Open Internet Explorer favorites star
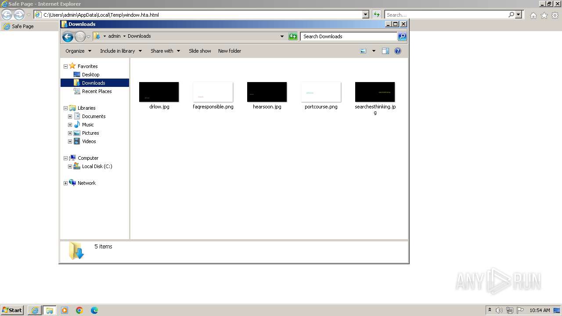Screen dimensions: 562x316 point(544,15)
